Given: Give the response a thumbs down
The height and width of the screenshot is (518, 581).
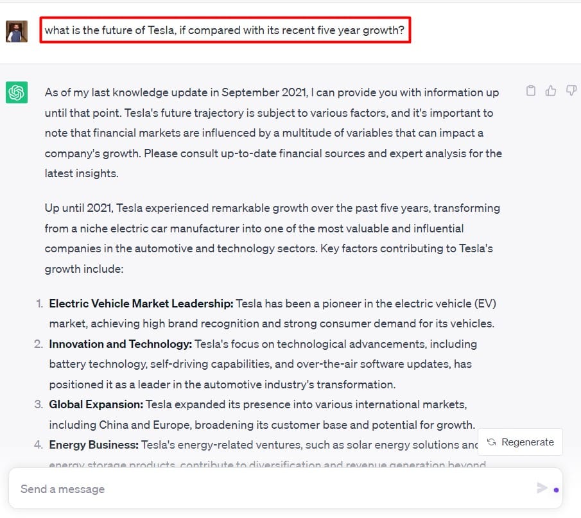Looking at the screenshot, I should pyautogui.click(x=571, y=91).
